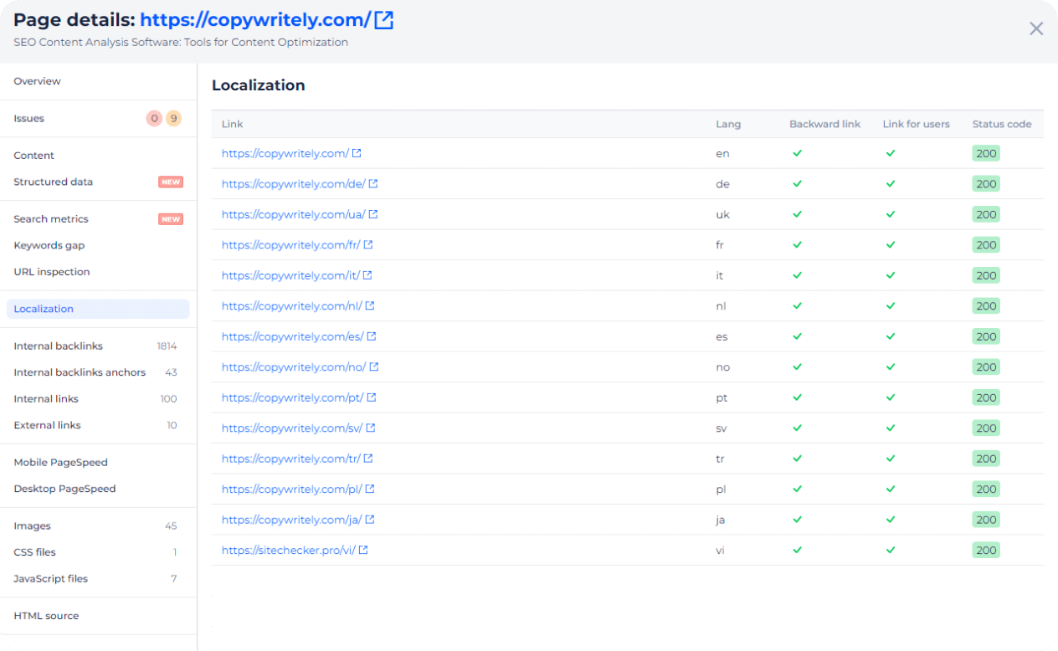The image size is (1058, 651).
Task: Click Backward link checkmark in vi row
Action: [798, 551]
